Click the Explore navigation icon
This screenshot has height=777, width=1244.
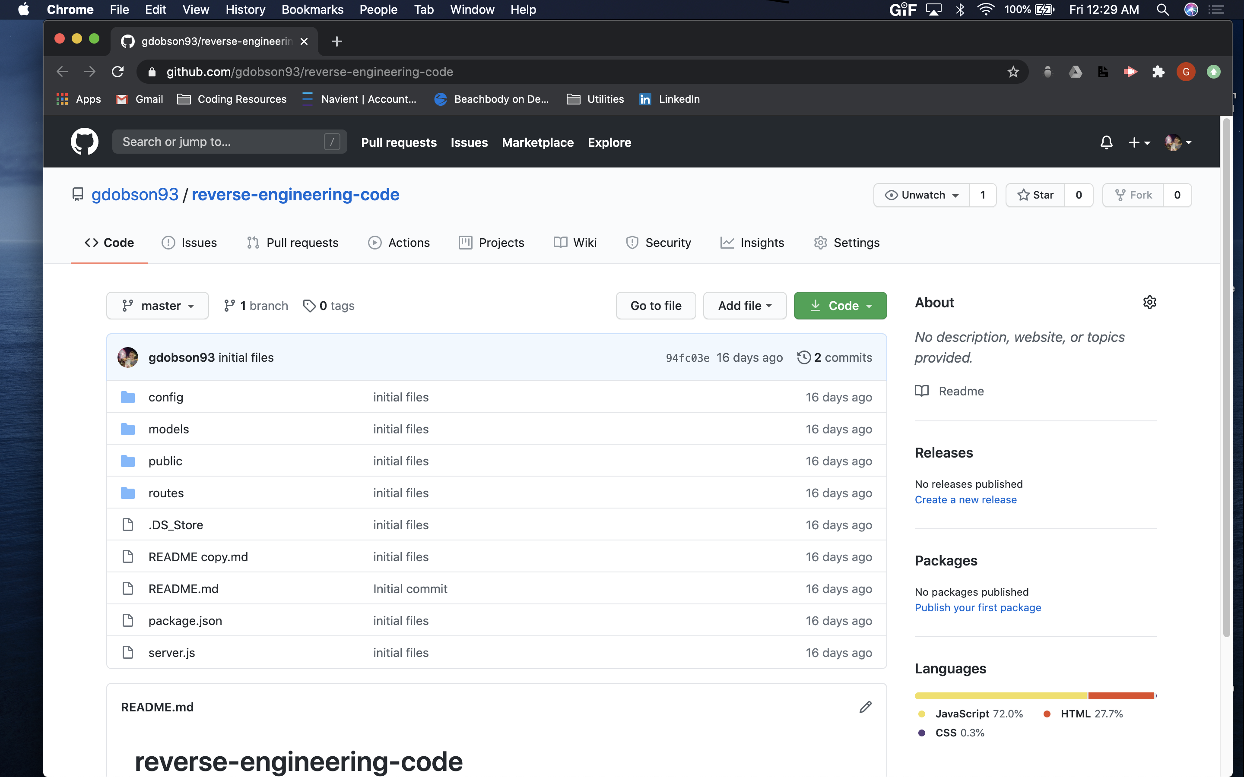pos(609,142)
